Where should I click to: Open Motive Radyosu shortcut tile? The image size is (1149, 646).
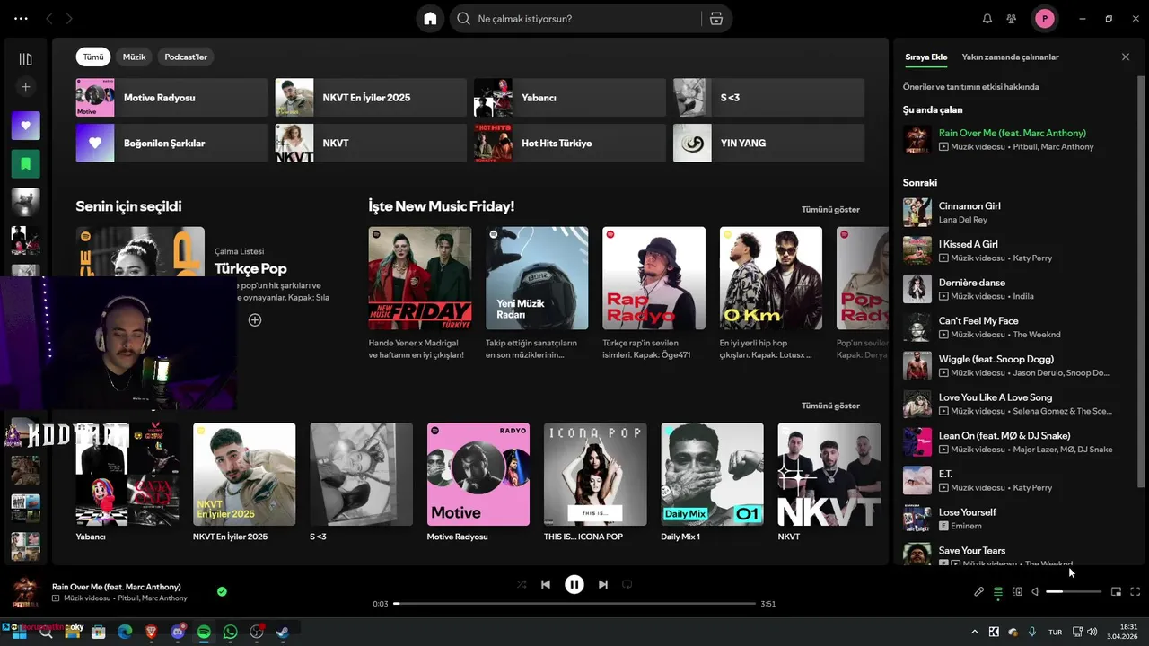[x=171, y=97]
